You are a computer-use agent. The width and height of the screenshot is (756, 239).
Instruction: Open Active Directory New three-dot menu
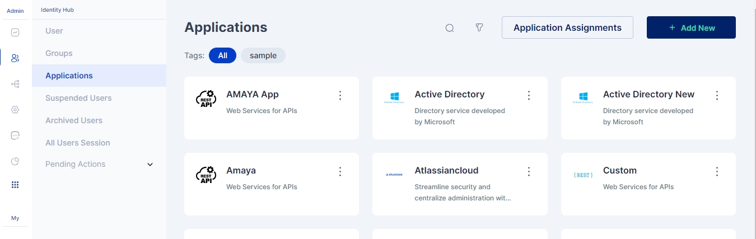tap(717, 95)
